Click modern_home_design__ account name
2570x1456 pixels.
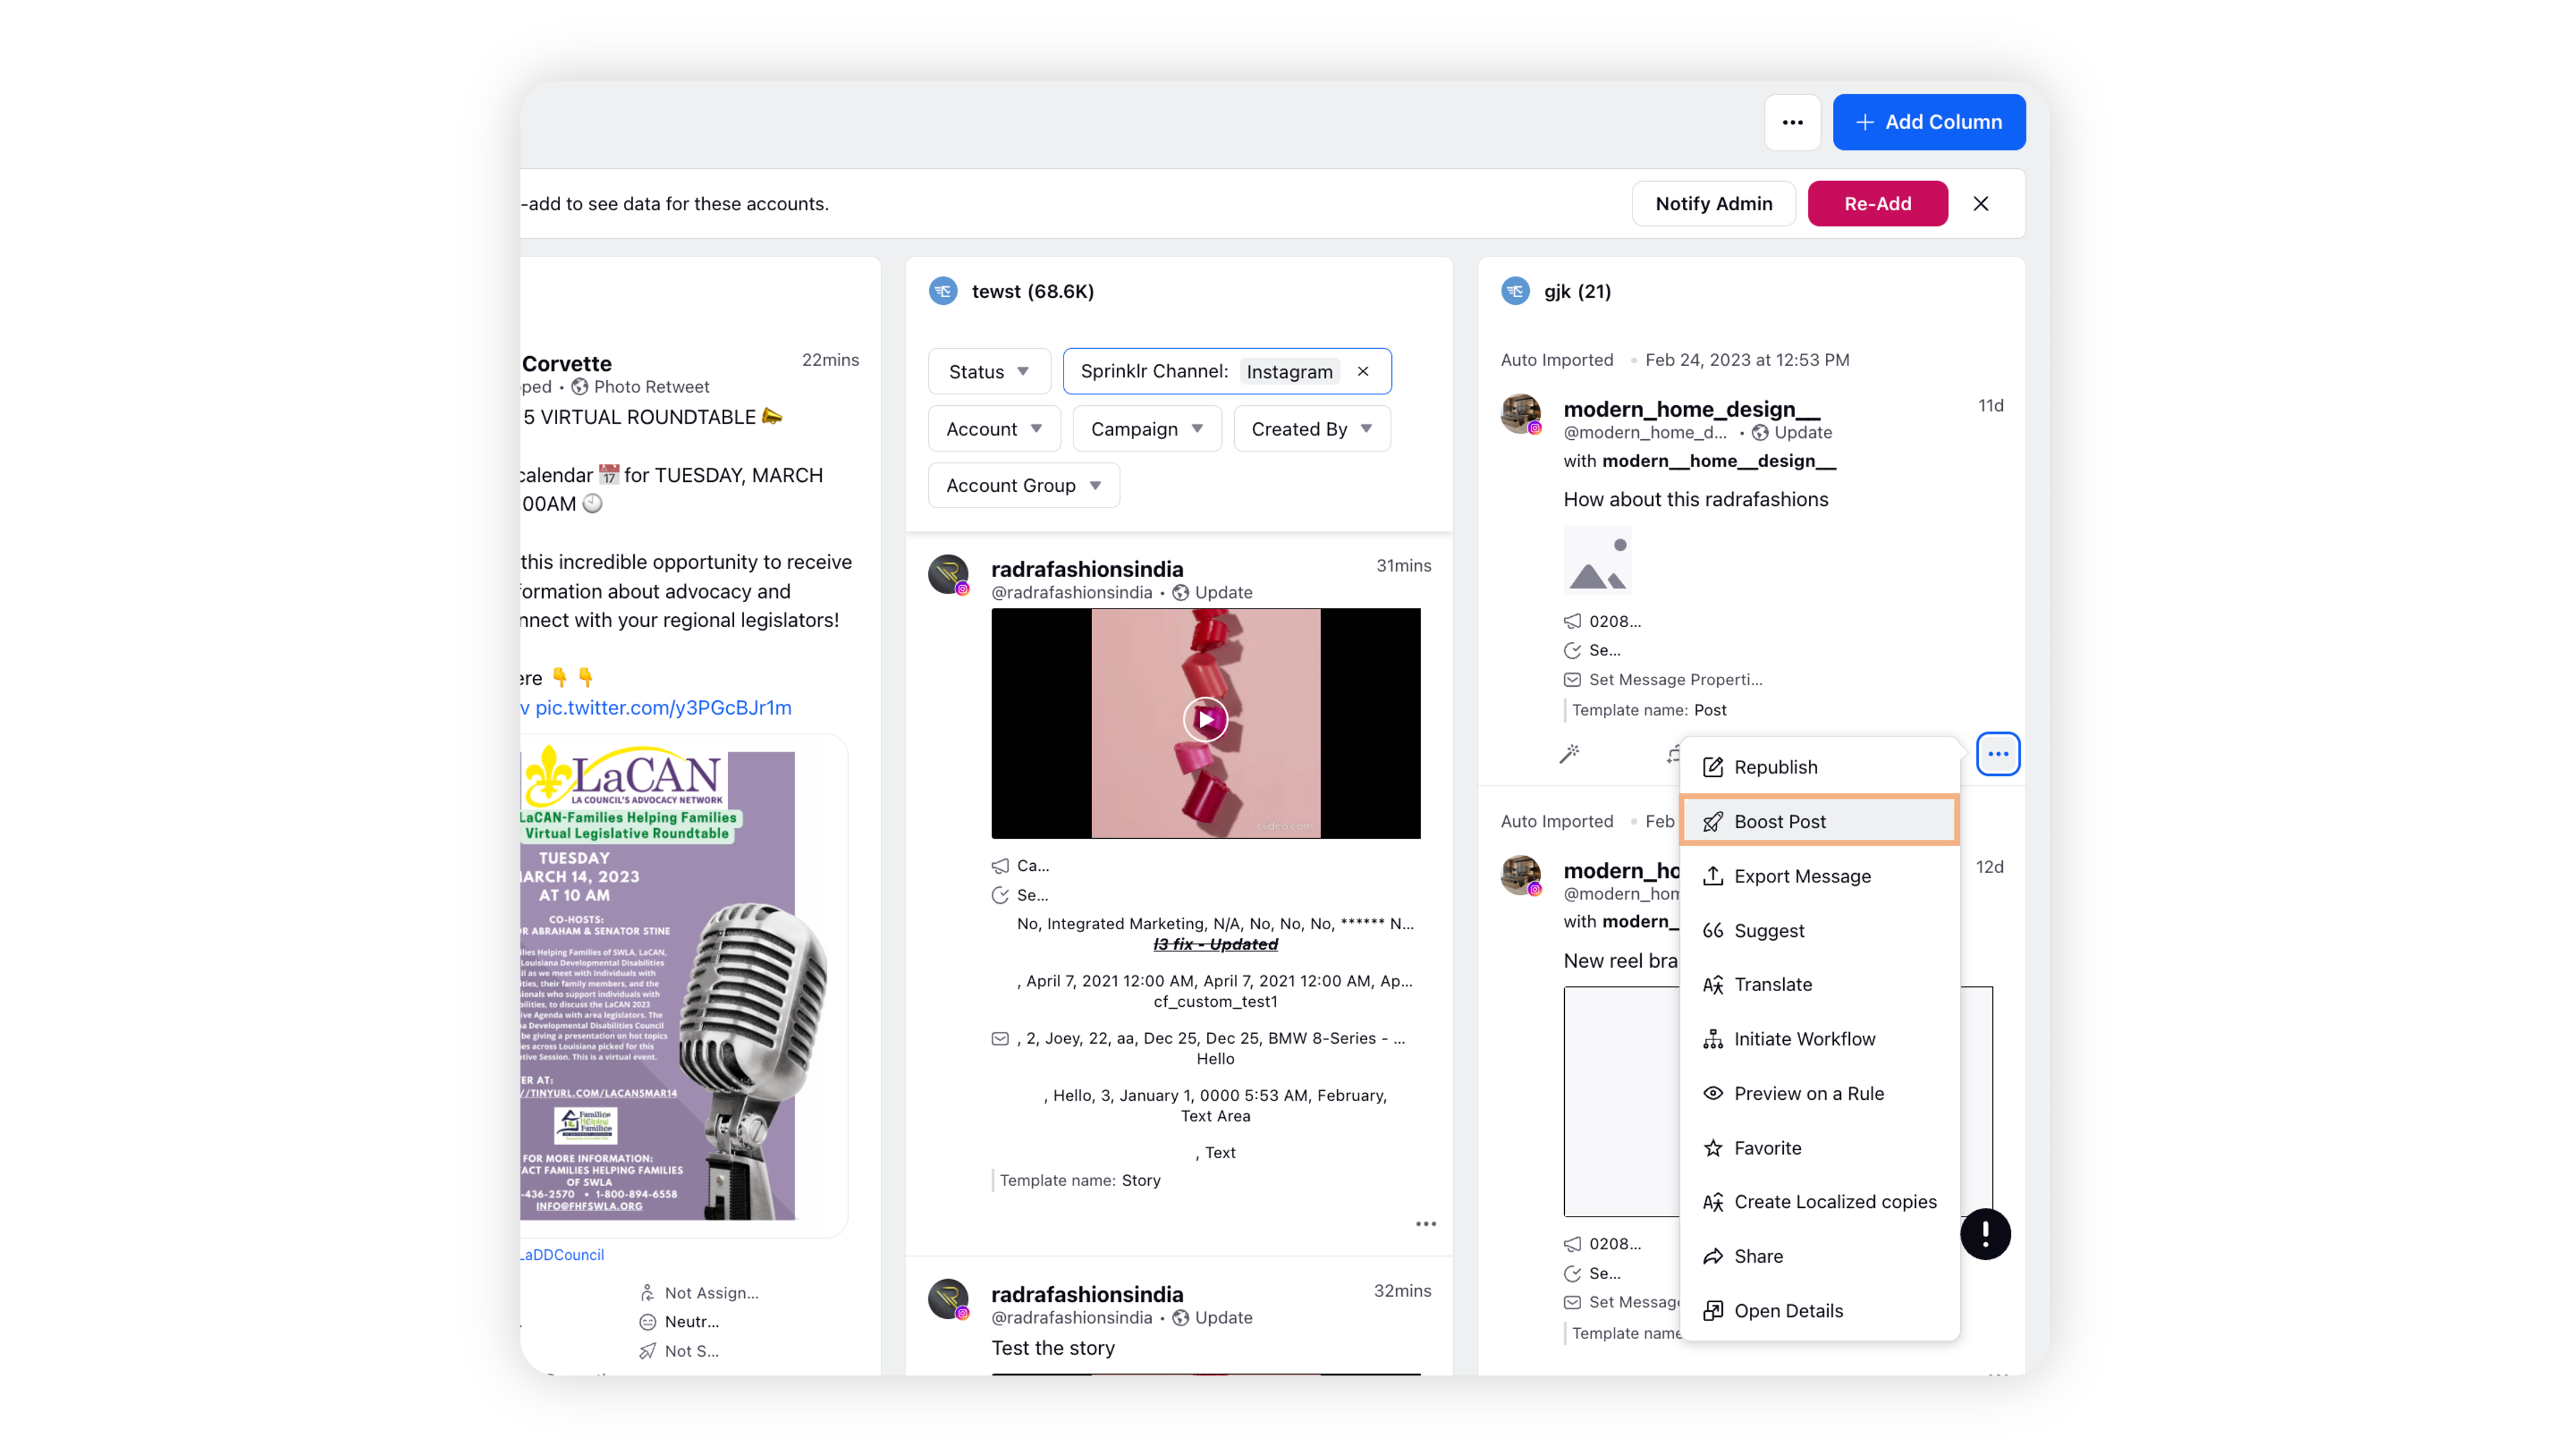coord(1691,409)
